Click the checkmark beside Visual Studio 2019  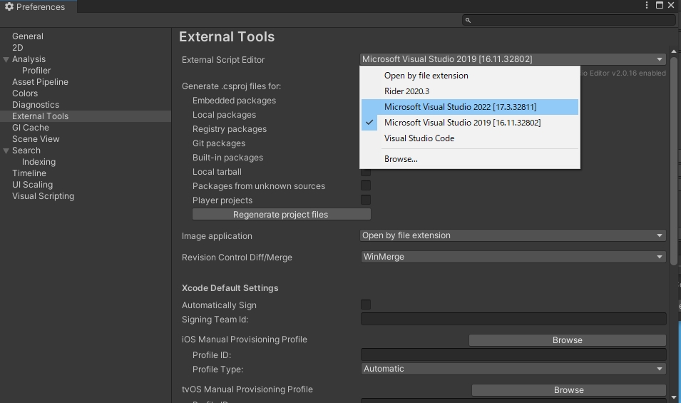coord(369,123)
